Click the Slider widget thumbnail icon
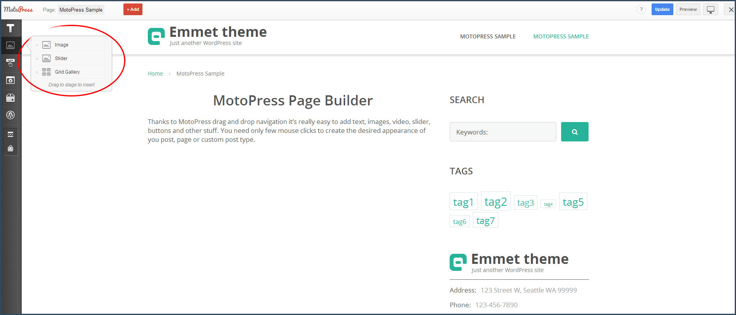Image resolution: width=736 pixels, height=315 pixels. click(46, 59)
